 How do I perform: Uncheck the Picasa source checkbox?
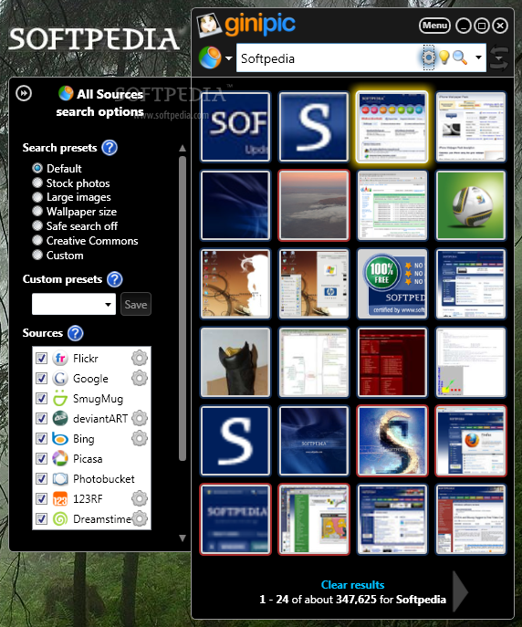[x=42, y=459]
